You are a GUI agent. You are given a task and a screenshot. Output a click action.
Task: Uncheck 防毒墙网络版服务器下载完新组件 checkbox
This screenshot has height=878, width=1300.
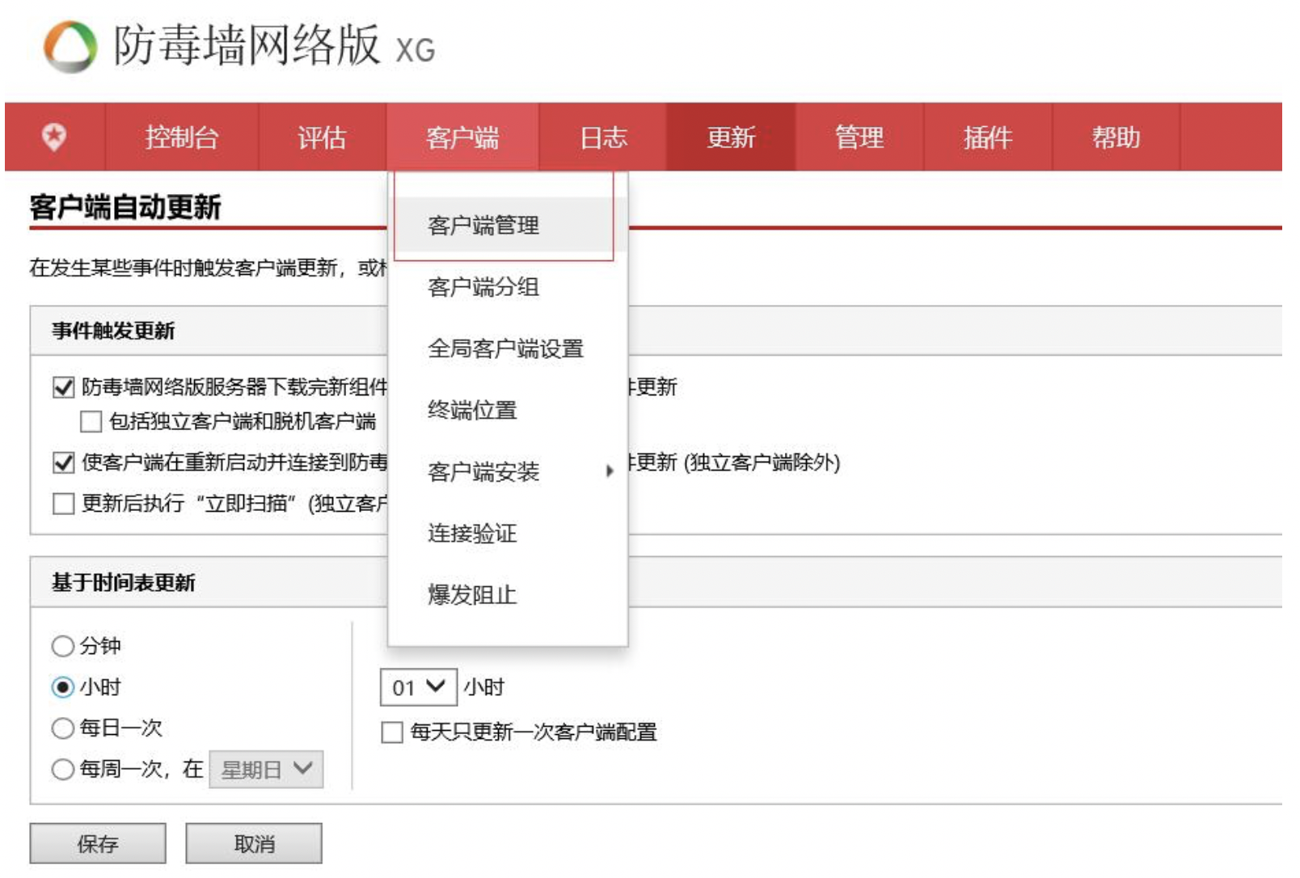tap(63, 387)
